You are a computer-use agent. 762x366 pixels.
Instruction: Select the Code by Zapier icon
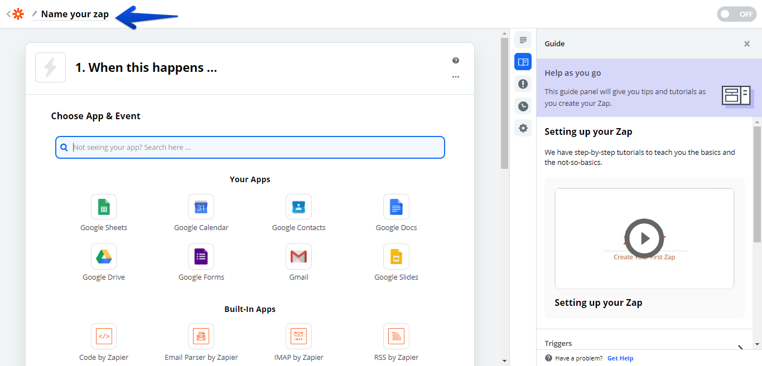click(104, 336)
